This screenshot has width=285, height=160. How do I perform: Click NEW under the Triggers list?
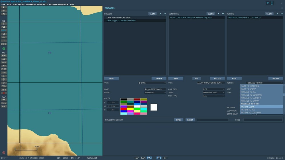tap(111, 79)
